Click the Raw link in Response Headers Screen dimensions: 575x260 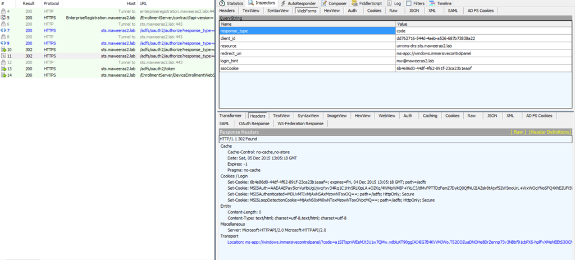(x=517, y=131)
